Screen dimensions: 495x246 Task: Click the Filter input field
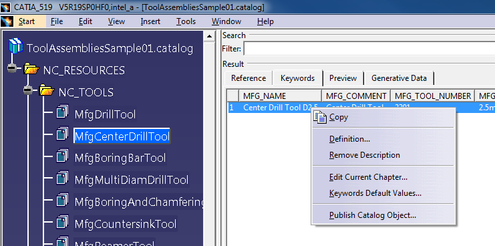[369, 49]
